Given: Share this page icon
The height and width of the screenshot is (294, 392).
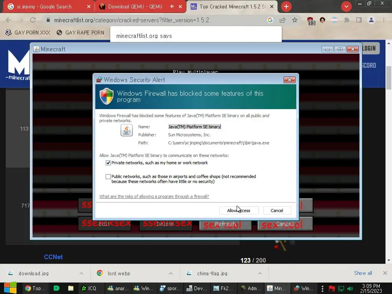Looking at the screenshot, I should click(283, 20).
